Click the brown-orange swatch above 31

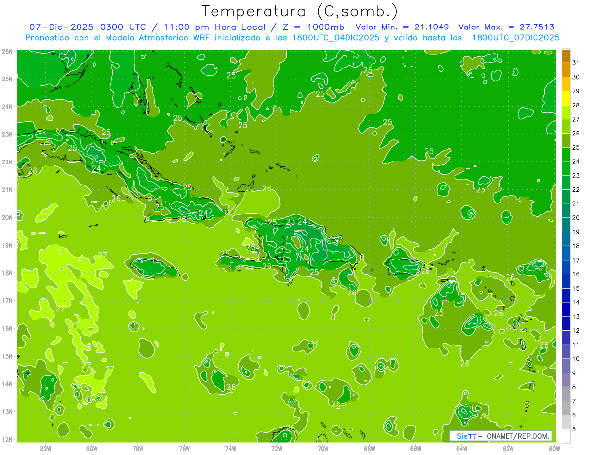[x=566, y=56]
